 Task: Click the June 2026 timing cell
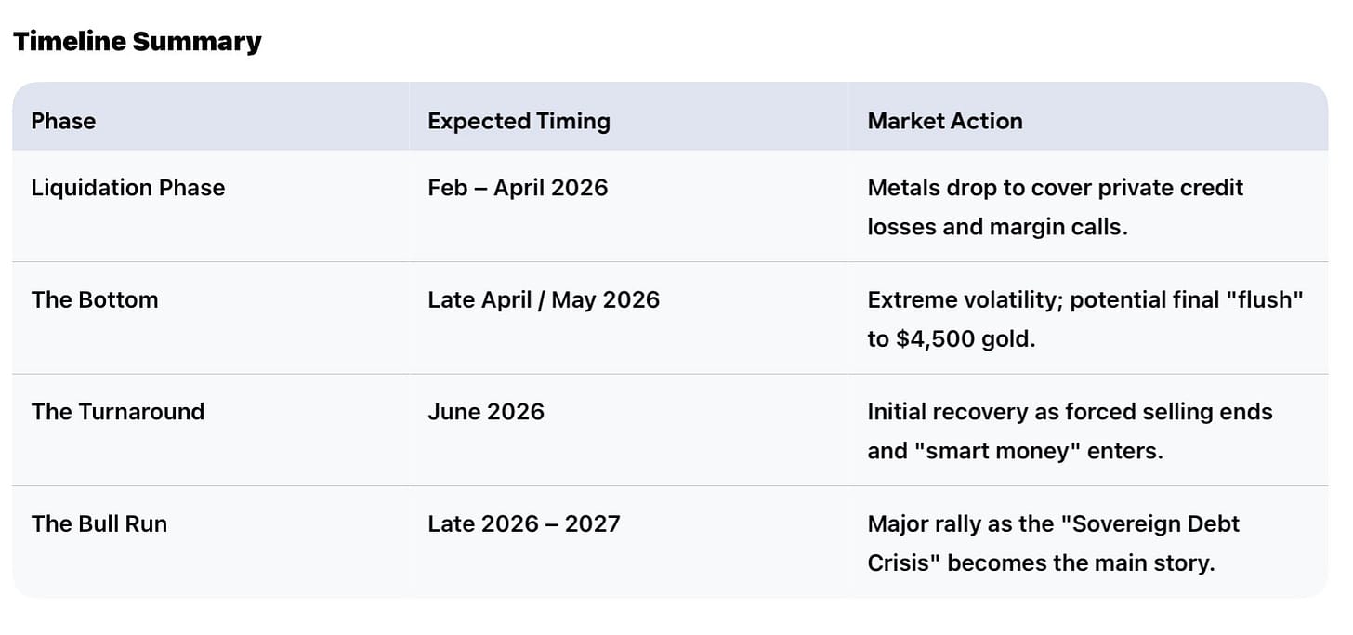pos(485,412)
